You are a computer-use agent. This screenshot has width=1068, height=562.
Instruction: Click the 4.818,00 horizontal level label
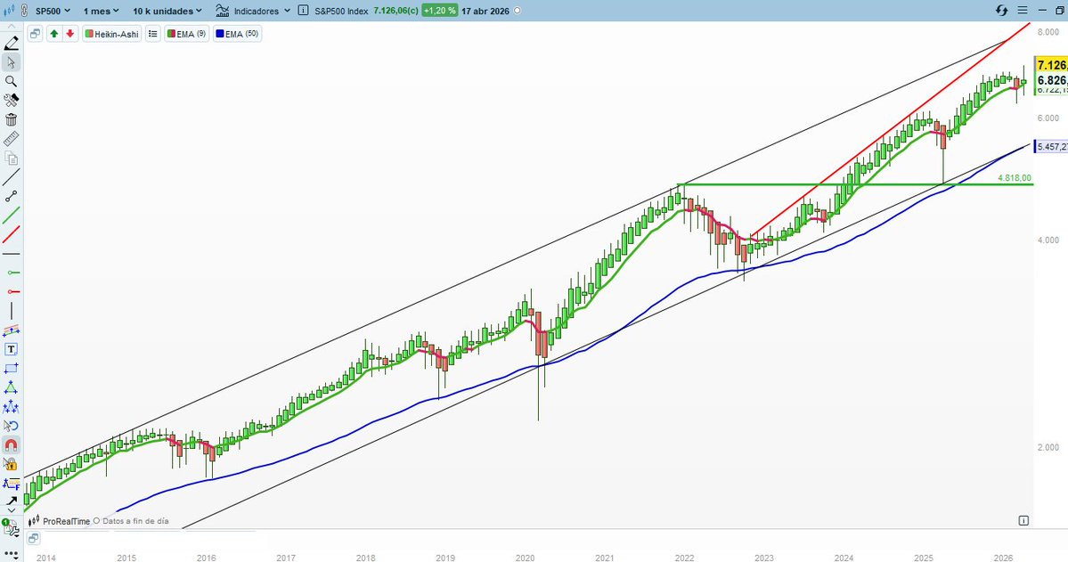(1015, 178)
